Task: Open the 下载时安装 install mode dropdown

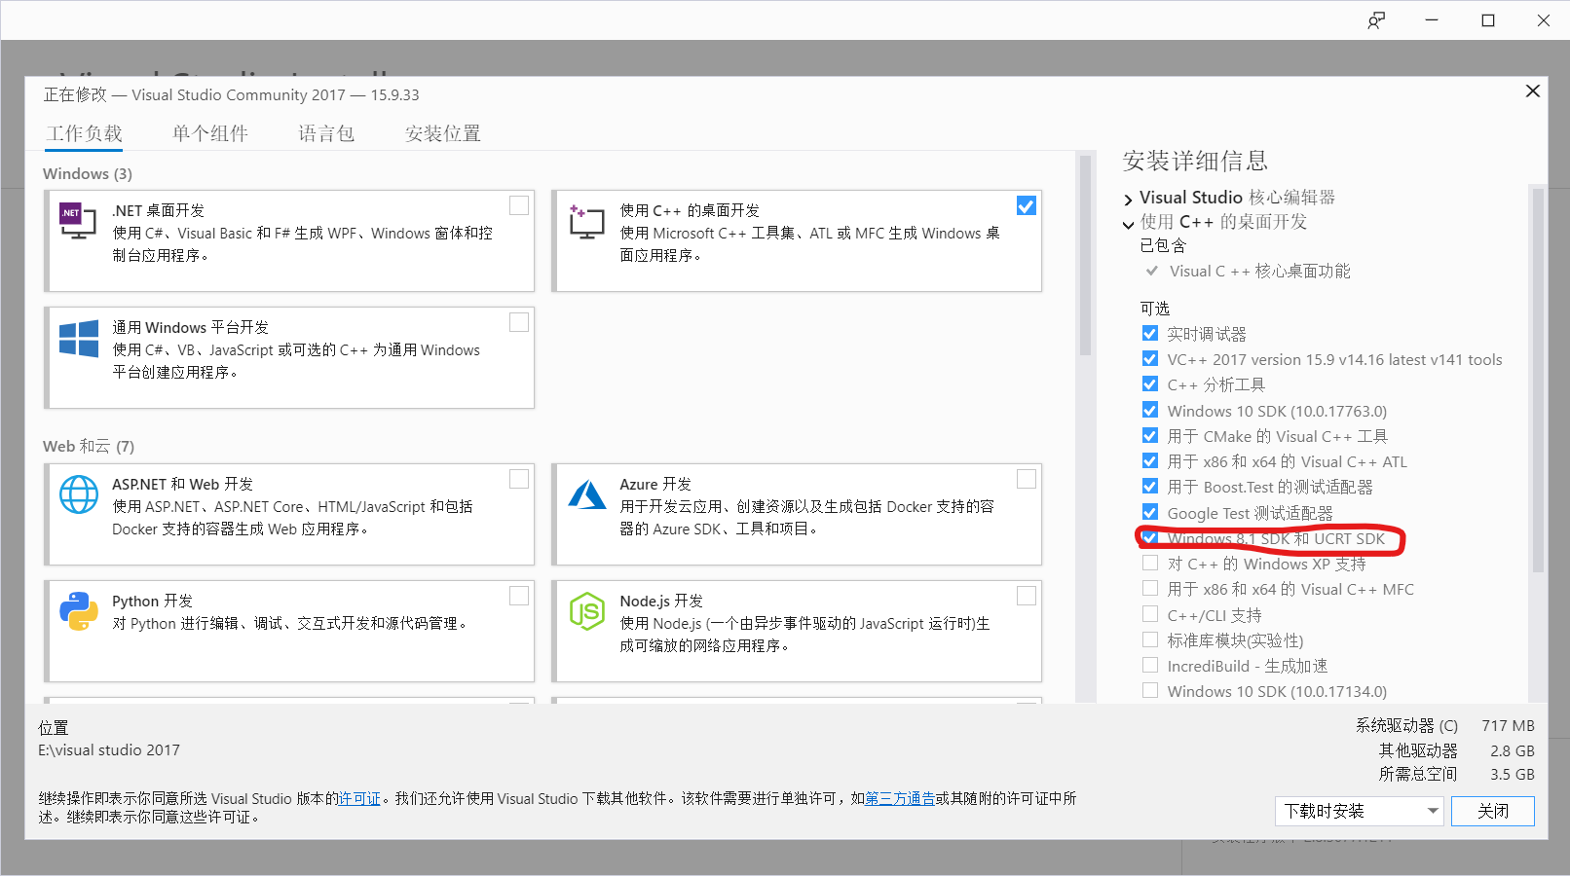Action: tap(1359, 811)
